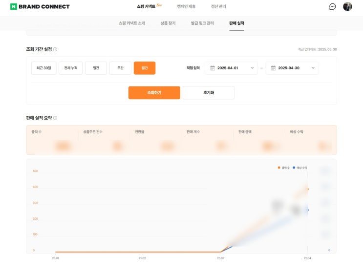Click the calendar icon for start date 2025-04-01
The width and height of the screenshot is (363, 272).
click(x=213, y=68)
